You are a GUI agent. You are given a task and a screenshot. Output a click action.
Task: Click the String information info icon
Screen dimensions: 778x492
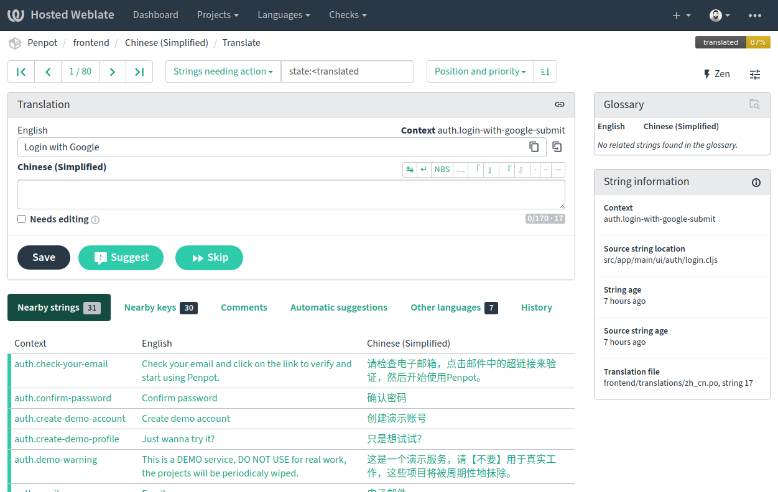coord(756,182)
